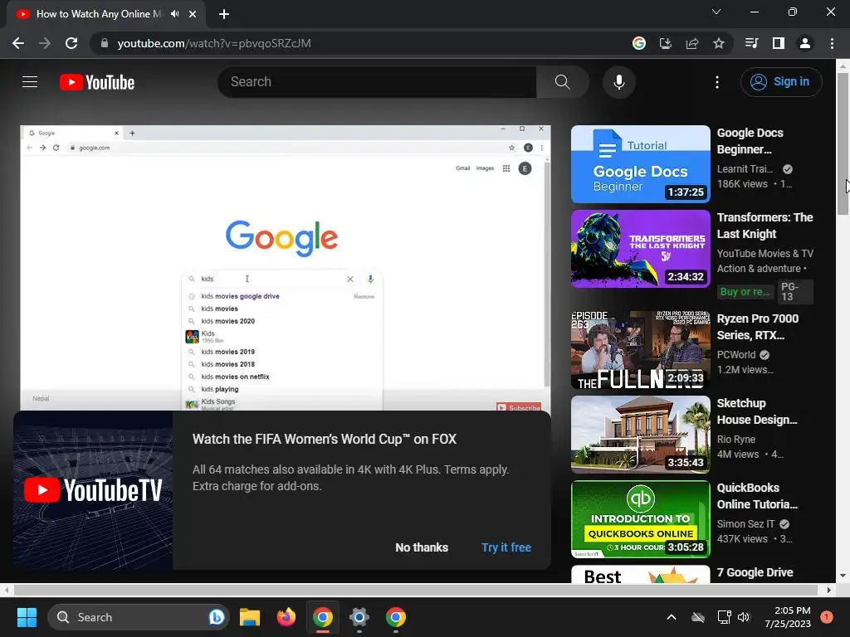The image size is (850, 637).
Task: Open Settings gear from taskbar
Action: pyautogui.click(x=359, y=617)
